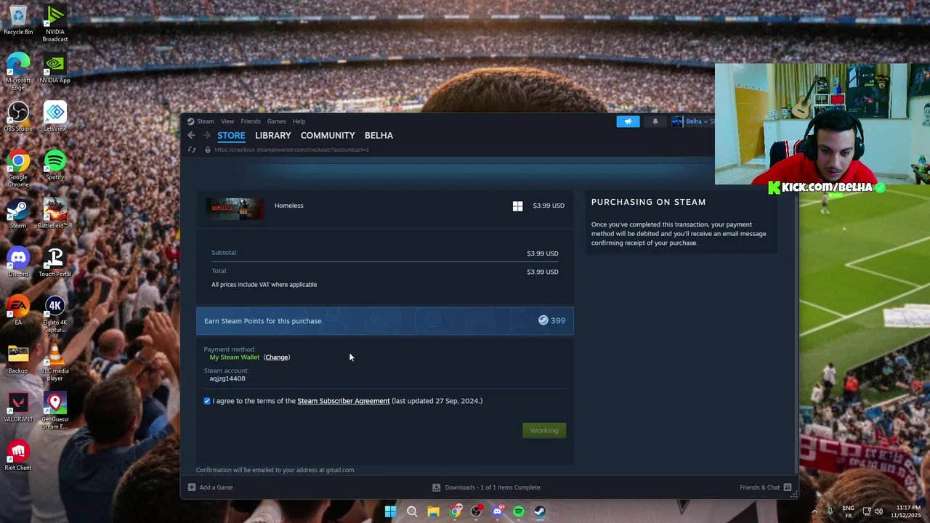The image size is (930, 523).
Task: Click the $3.99 USD item price
Action: click(549, 206)
